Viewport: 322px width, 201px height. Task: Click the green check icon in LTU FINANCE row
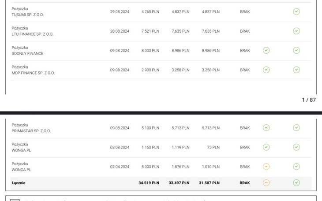click(x=296, y=31)
